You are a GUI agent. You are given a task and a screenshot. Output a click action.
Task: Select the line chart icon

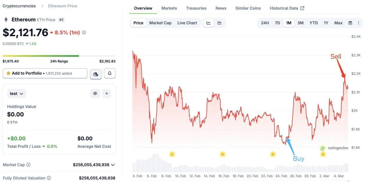coord(208,23)
